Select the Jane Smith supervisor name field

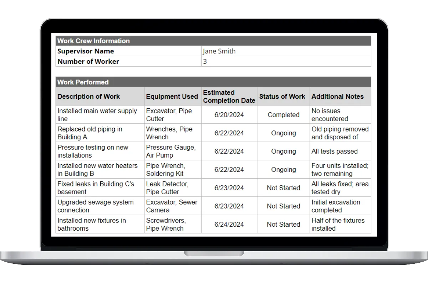point(219,51)
